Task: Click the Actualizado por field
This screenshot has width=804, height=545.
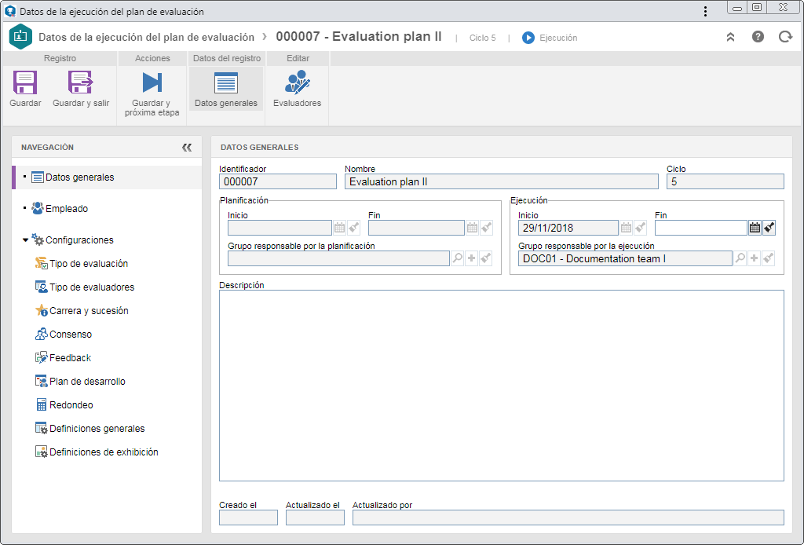Action: click(x=568, y=518)
